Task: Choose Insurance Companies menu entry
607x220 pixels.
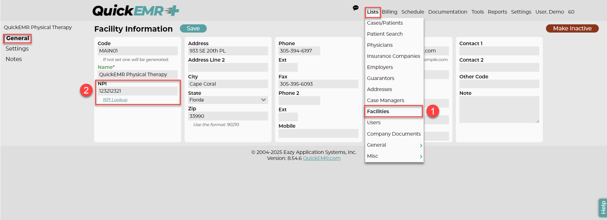Action: pos(394,56)
